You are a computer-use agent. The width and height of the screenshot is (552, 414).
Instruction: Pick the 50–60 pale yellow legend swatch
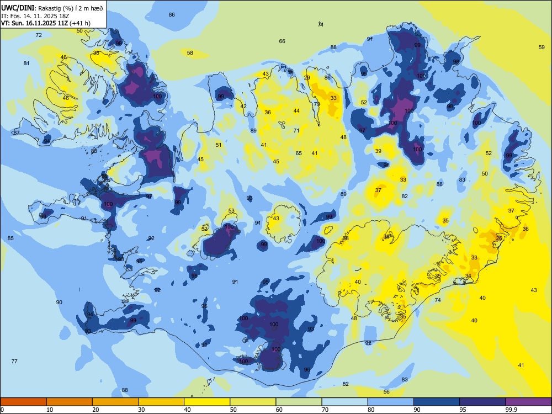point(253,402)
